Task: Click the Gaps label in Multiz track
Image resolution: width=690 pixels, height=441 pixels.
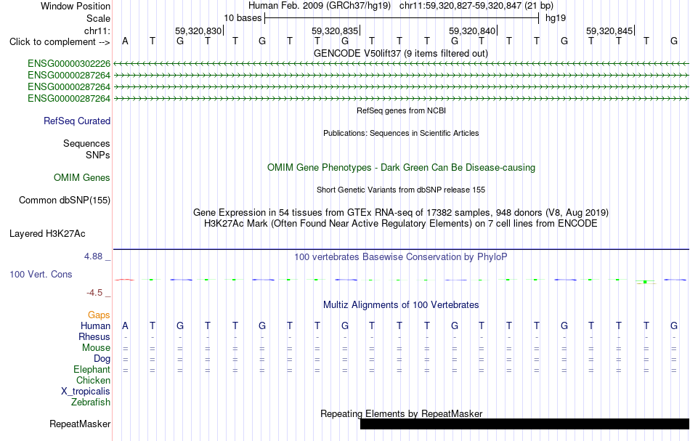Action: pyautogui.click(x=99, y=315)
